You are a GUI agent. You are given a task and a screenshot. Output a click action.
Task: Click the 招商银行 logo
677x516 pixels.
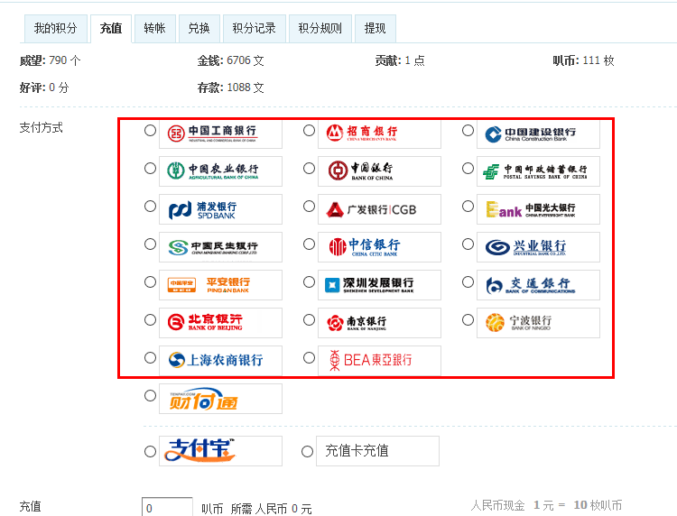(x=379, y=134)
